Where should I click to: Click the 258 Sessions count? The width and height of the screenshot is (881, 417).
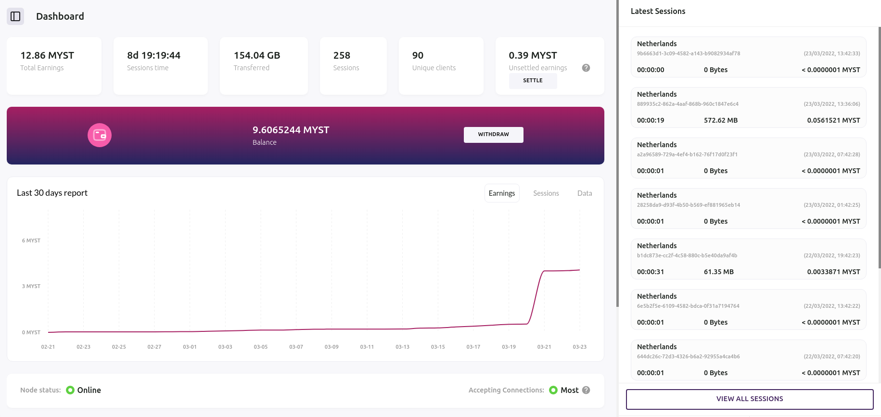[342, 55]
